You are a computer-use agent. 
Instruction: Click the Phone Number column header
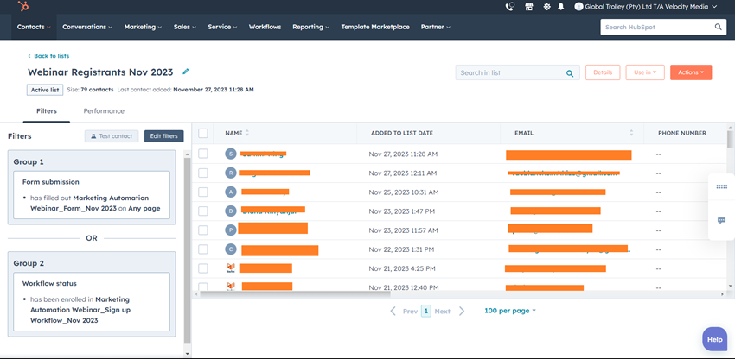682,134
